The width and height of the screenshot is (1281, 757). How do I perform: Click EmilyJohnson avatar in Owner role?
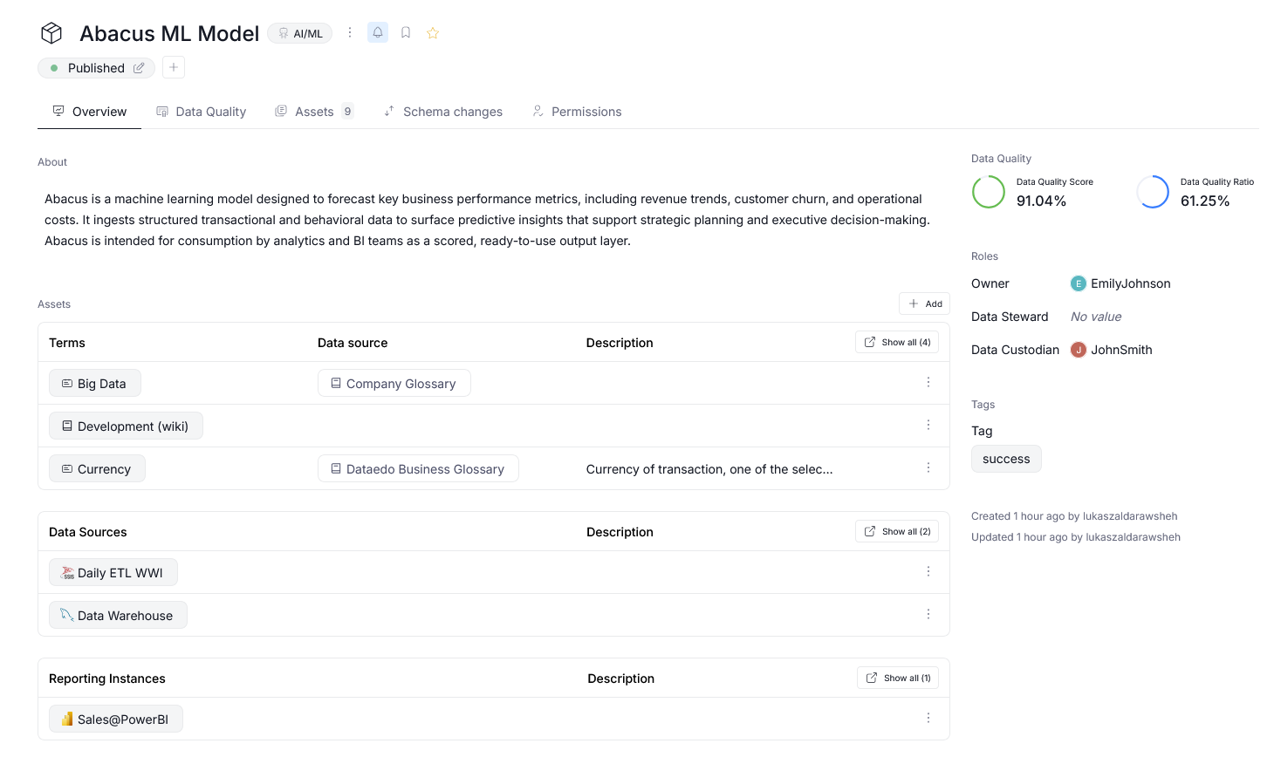1079,283
